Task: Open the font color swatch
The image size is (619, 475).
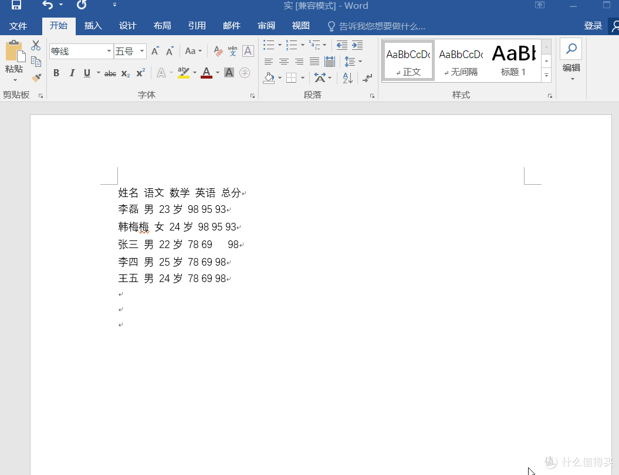Action: (207, 73)
